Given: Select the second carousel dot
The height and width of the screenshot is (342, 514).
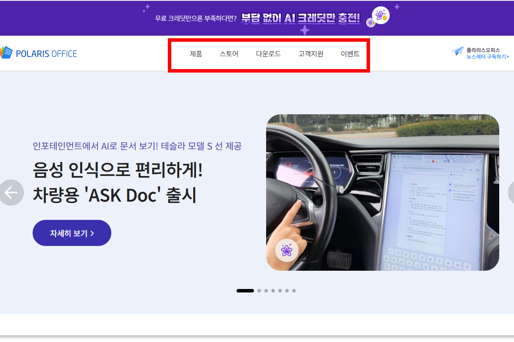Looking at the screenshot, I should 259,291.
